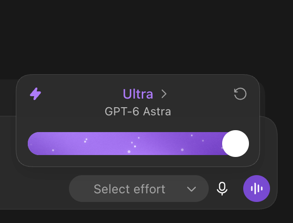
Task: Click the GPT-6 Astra model name
Action: coord(138,111)
